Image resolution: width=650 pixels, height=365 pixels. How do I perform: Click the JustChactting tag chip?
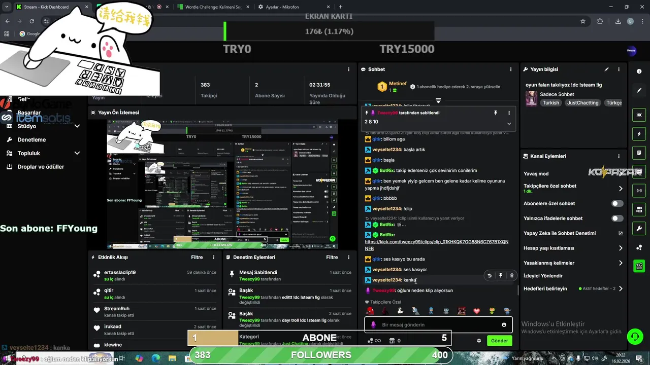pos(583,103)
